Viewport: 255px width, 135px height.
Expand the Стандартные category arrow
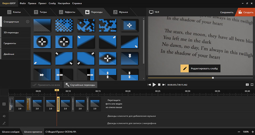[x=28, y=22]
